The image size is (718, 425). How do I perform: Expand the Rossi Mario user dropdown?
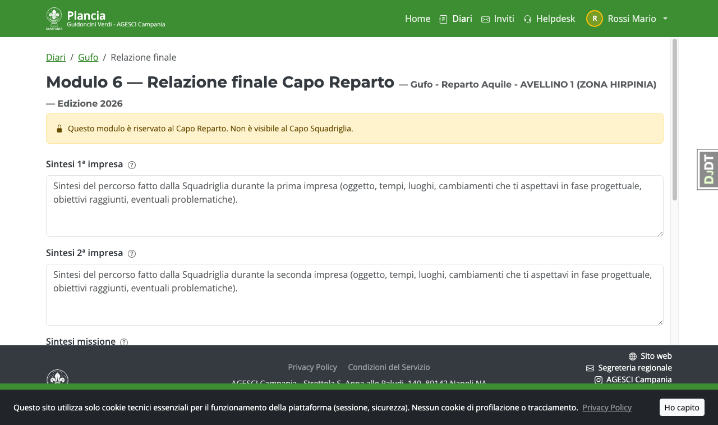(x=627, y=19)
